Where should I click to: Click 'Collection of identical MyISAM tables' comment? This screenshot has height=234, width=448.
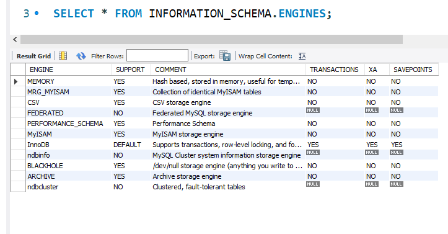(228, 92)
